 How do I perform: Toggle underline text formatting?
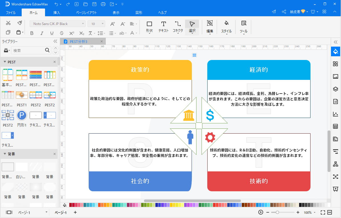[x=52, y=33]
